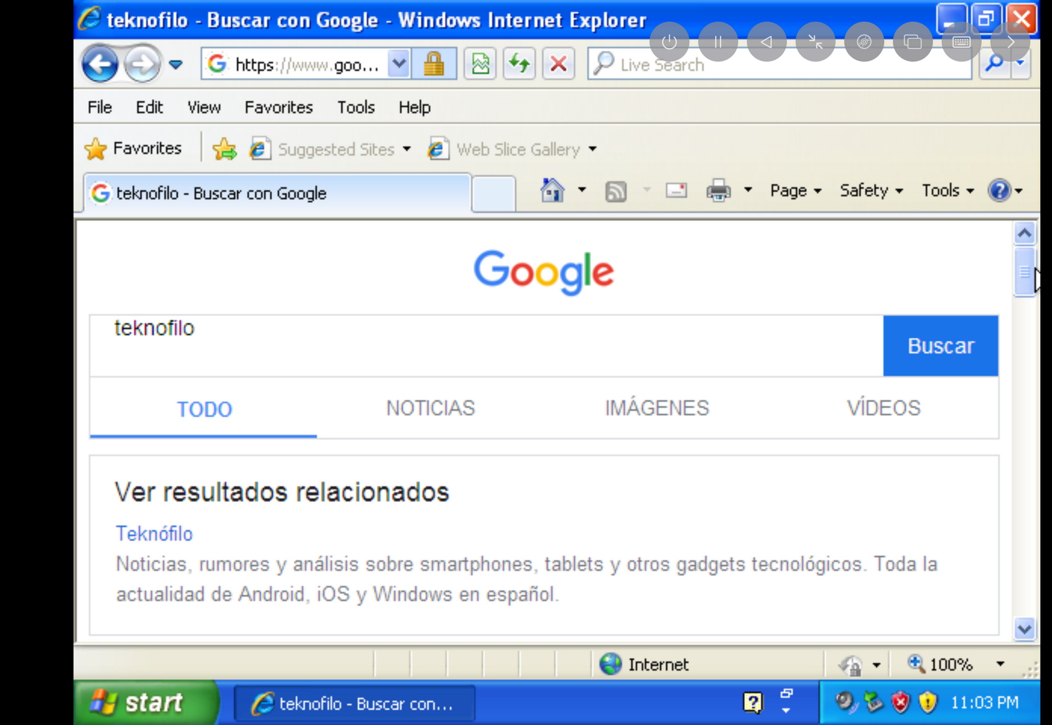Switch to the NOTICIAS tab
The width and height of the screenshot is (1052, 725).
pyautogui.click(x=431, y=408)
